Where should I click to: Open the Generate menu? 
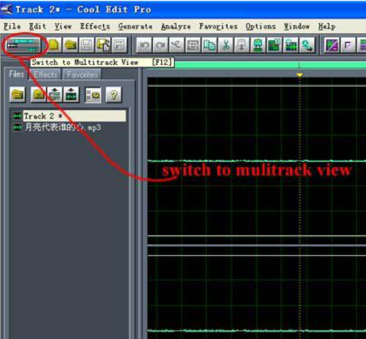[135, 27]
